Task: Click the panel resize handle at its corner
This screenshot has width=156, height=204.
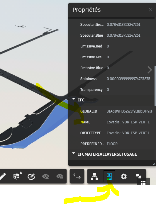Action: [x=154, y=164]
